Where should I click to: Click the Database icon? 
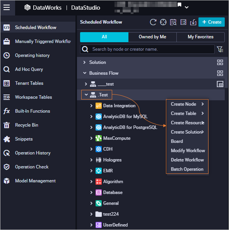coord(99,192)
